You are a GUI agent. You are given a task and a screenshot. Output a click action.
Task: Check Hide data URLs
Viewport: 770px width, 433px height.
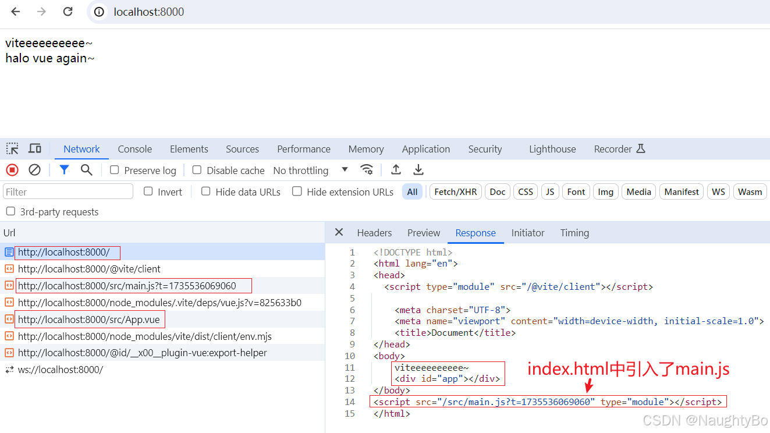(205, 191)
